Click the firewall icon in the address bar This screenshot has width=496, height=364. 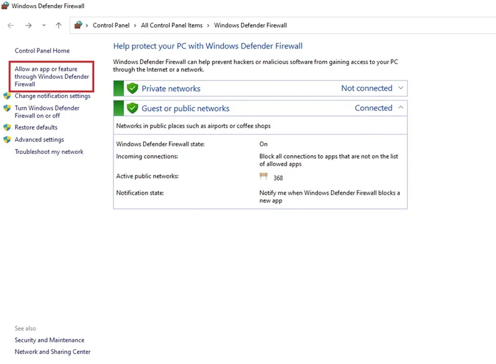[x=78, y=25]
